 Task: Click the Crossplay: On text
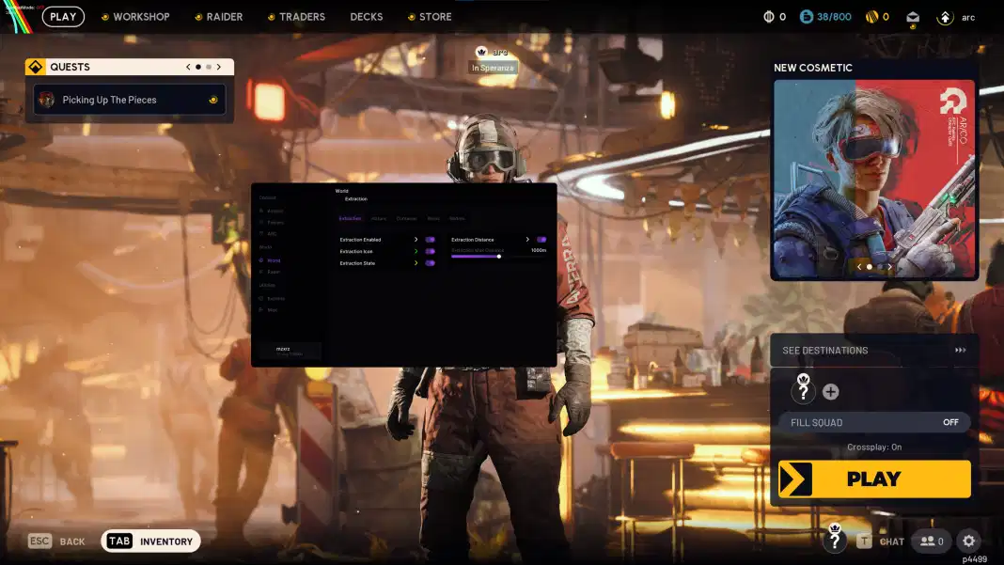tap(874, 447)
